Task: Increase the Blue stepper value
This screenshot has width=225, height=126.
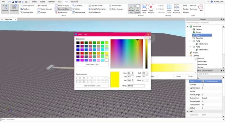Action: pyautogui.click(x=147, y=80)
